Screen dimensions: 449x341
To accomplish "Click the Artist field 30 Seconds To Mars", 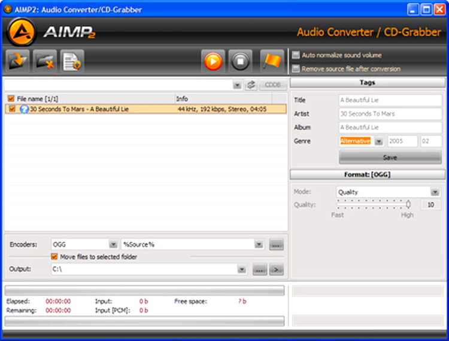I will point(390,114).
